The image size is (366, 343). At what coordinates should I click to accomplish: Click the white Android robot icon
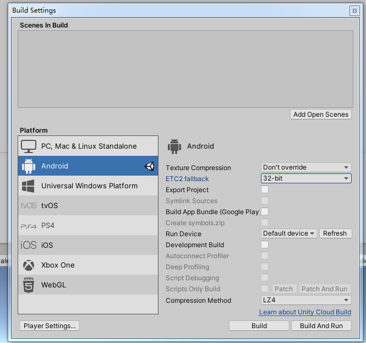pos(29,166)
